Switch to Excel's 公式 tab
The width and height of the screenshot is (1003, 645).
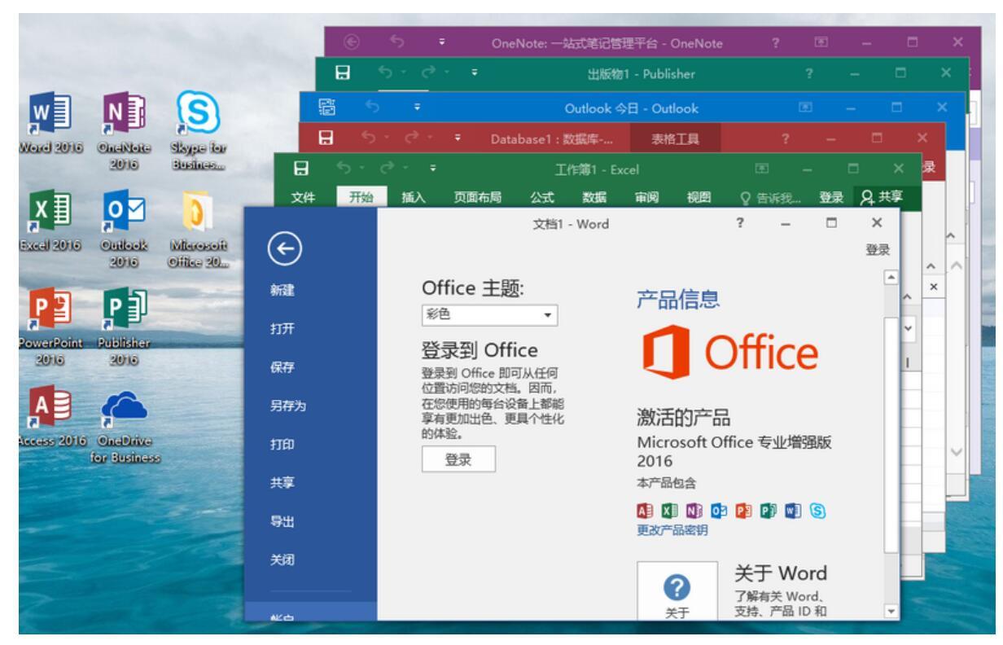tap(541, 197)
